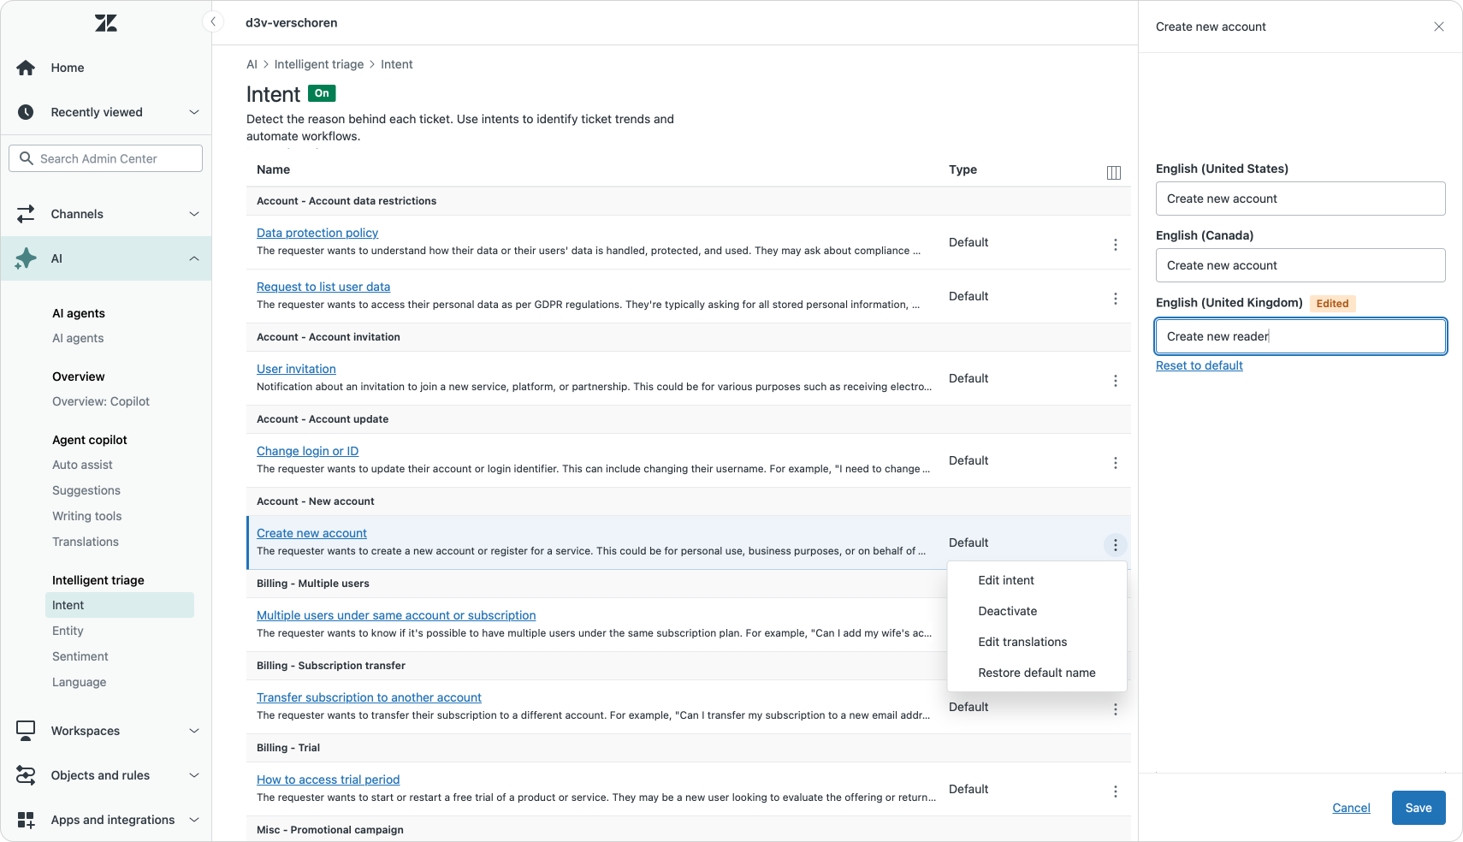Expand the Recently viewed section
The width and height of the screenshot is (1463, 842).
194,112
